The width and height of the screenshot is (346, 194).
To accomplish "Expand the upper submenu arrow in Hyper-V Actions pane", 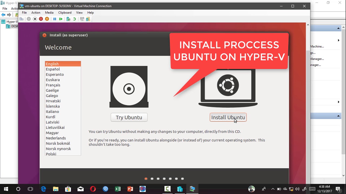I will pos(338,40).
